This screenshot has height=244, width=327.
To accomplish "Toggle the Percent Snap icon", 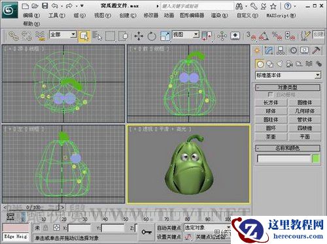I will [277, 36].
